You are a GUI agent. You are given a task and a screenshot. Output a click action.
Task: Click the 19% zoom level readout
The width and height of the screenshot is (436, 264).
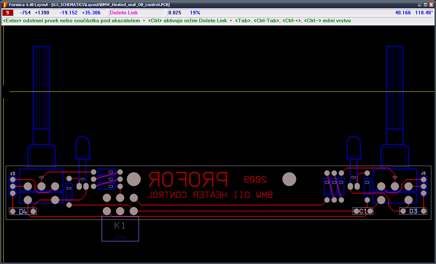pos(195,13)
